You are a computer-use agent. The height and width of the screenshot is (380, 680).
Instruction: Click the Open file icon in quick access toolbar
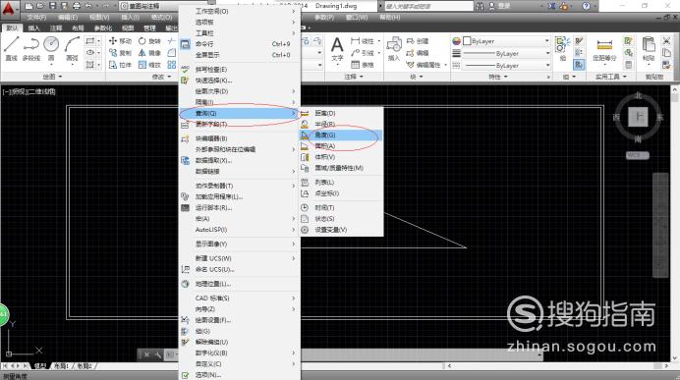40,6
